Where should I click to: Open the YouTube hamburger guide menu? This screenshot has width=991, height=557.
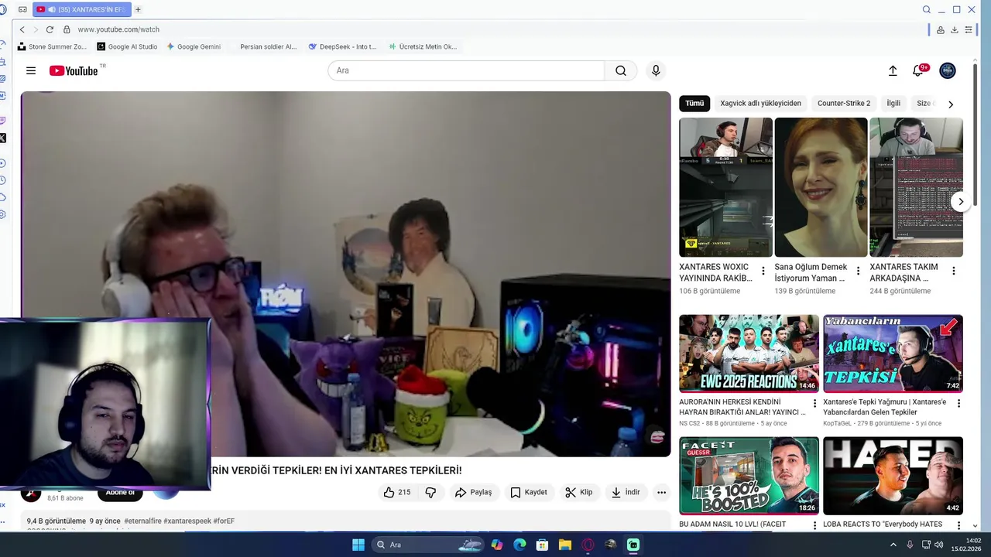coord(31,70)
